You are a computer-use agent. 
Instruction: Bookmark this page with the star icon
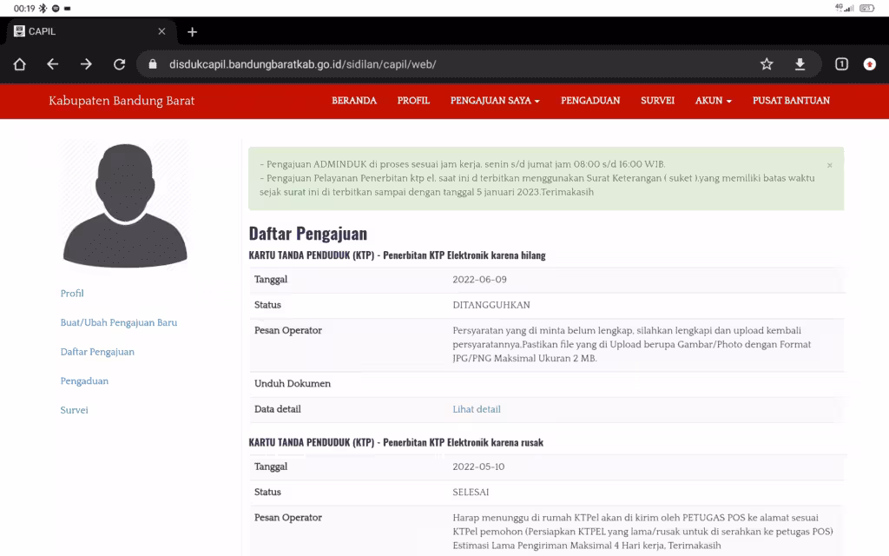(x=767, y=64)
